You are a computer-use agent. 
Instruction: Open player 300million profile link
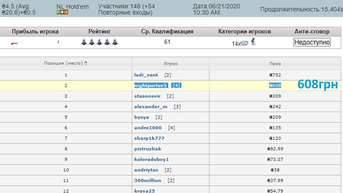pos(147,181)
